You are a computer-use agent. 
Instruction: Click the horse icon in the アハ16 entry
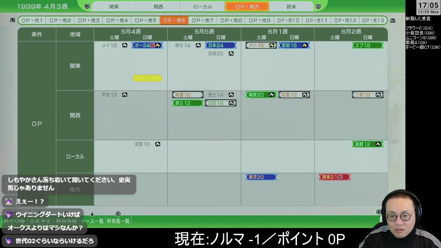[x=271, y=45]
